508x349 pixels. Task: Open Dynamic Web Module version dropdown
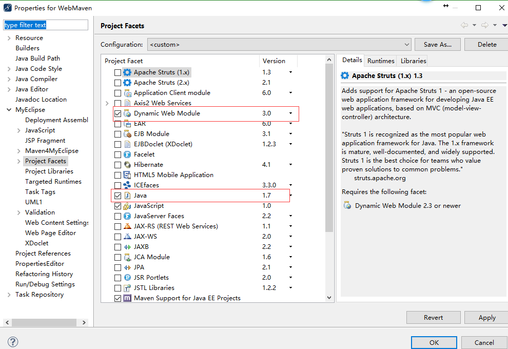(x=290, y=113)
